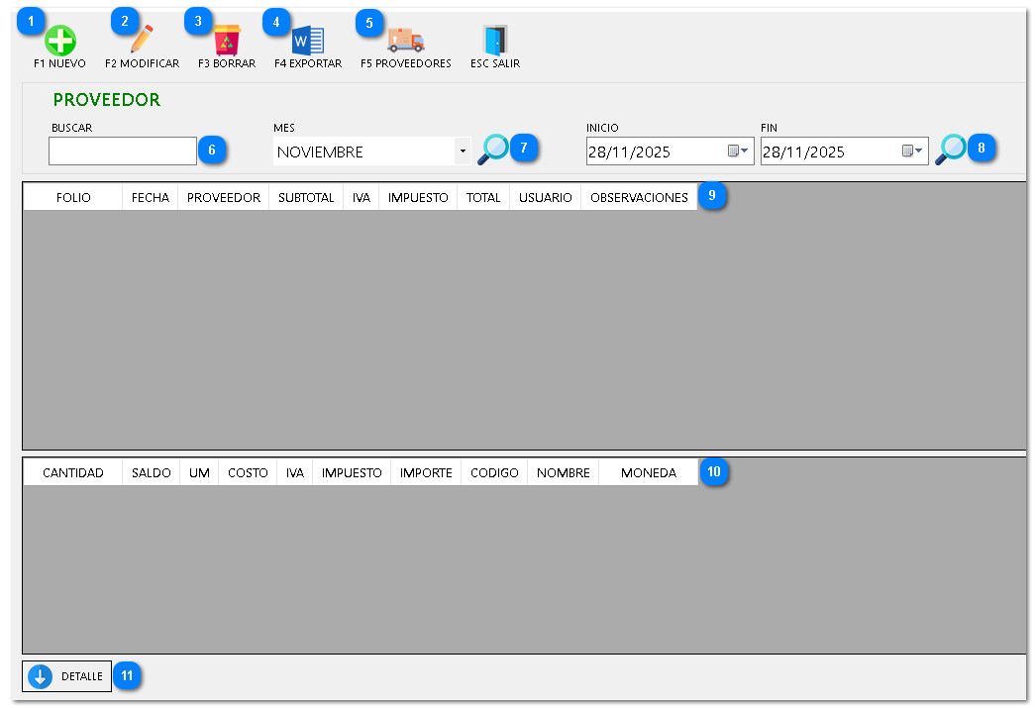The image size is (1035, 709).
Task: Open the INICIO date calendar picker
Action: coord(739,152)
